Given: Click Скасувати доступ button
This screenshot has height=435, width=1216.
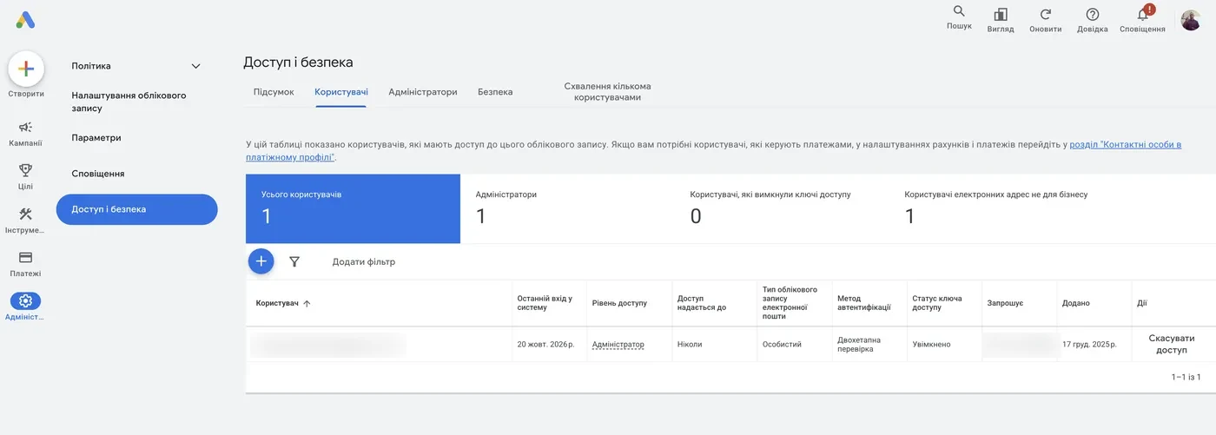Looking at the screenshot, I should pyautogui.click(x=1172, y=344).
